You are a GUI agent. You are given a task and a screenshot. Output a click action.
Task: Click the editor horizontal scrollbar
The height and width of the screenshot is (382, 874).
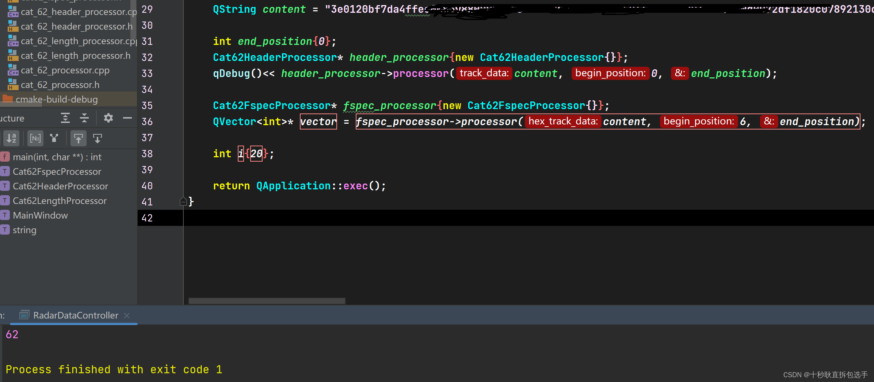pos(267,301)
